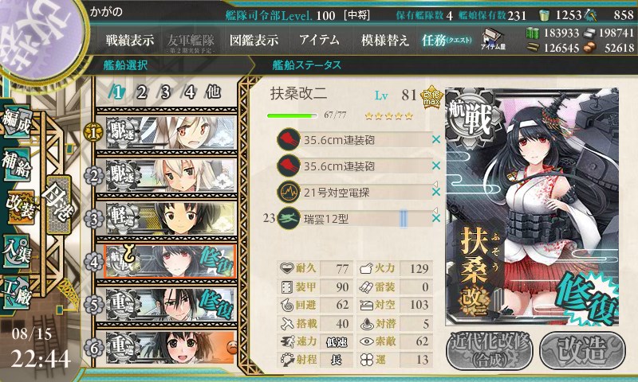This screenshot has height=382, width=638.
Task: Remove the first 35.6cm連装砲 with X
Action: (435, 139)
